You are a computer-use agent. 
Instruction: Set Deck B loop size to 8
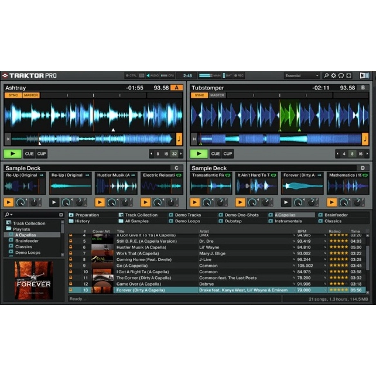pyautogui.click(x=352, y=154)
